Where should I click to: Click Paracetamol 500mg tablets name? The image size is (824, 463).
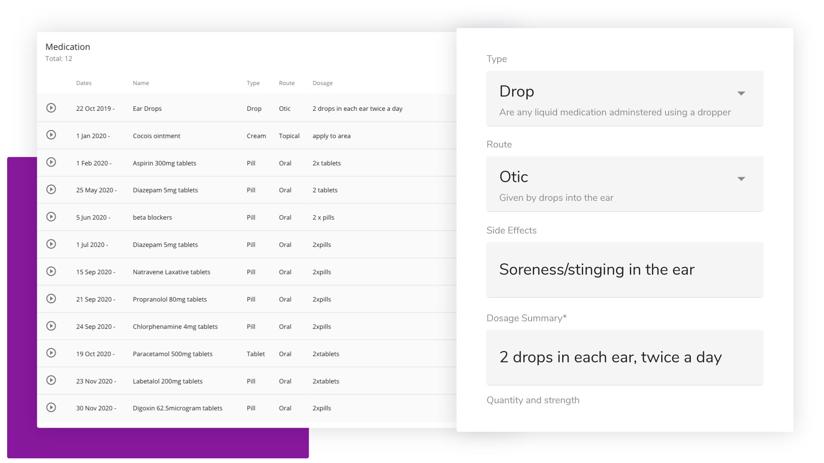pyautogui.click(x=173, y=354)
